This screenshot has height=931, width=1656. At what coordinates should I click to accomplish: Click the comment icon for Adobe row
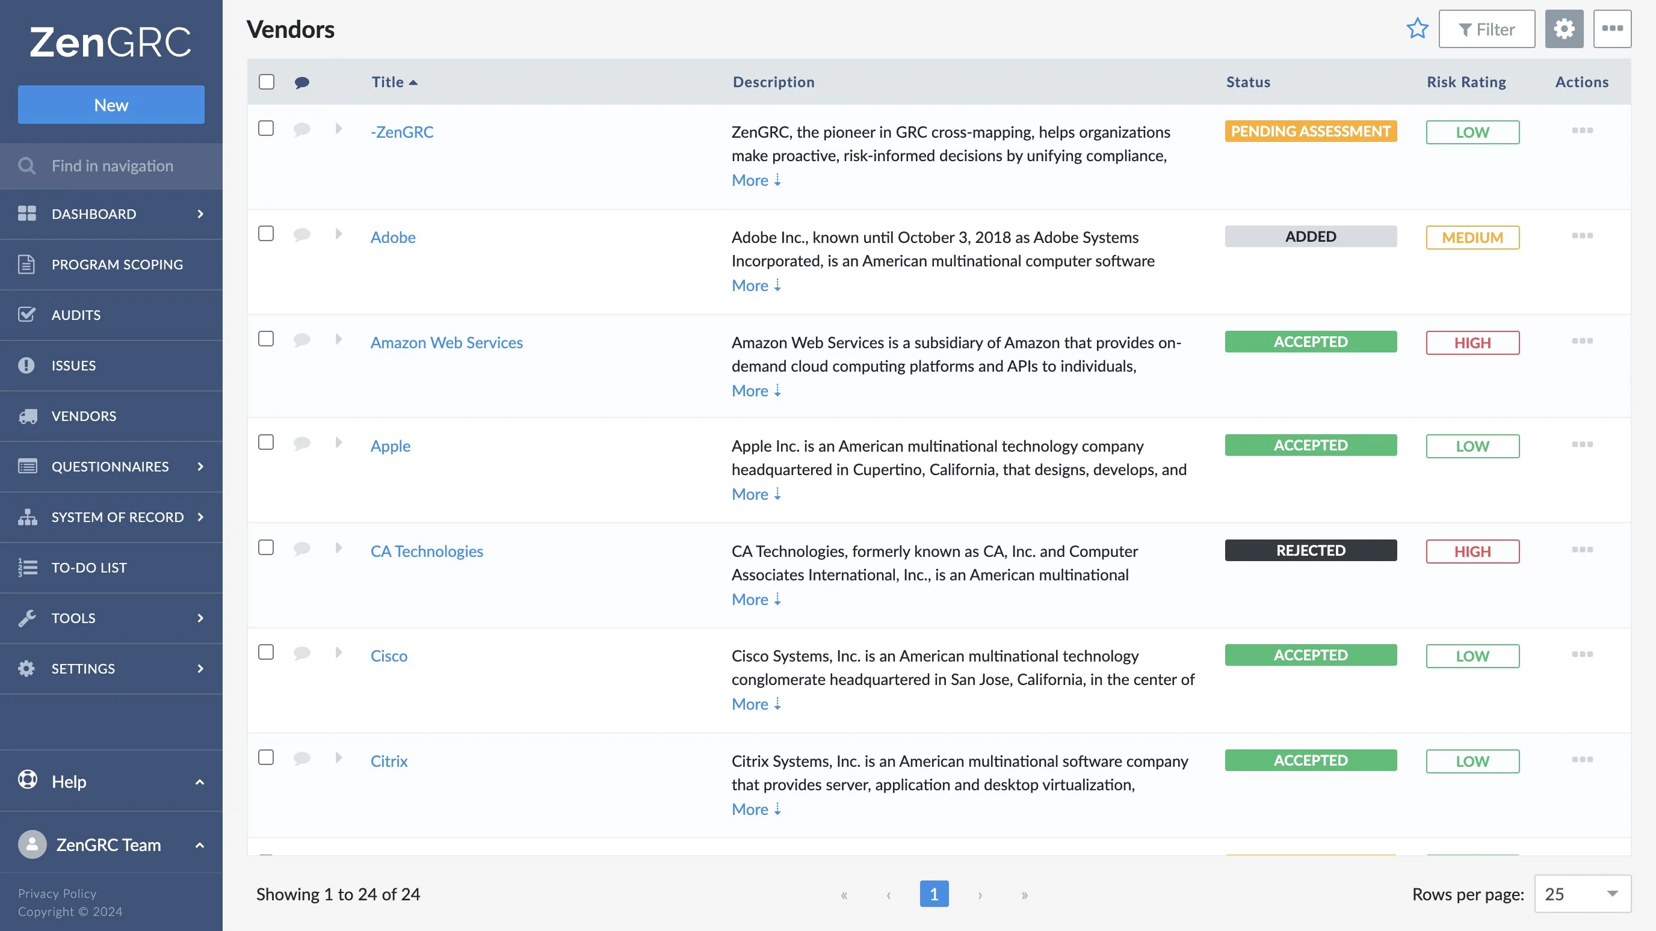tap(301, 235)
